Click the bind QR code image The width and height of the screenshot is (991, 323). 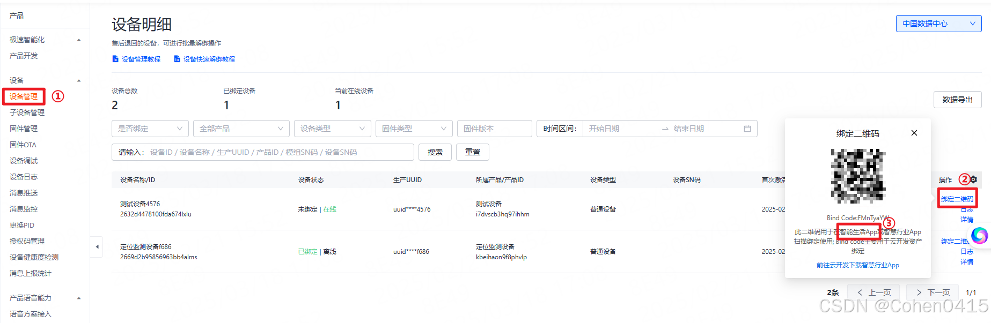[x=858, y=176]
